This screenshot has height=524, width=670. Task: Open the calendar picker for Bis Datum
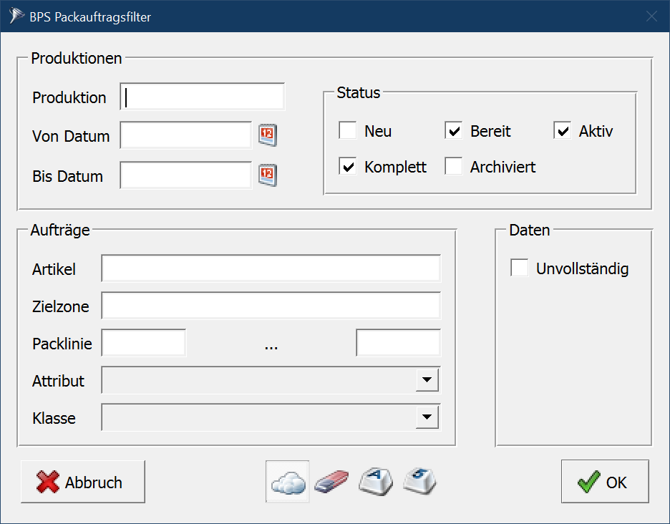pyautogui.click(x=267, y=175)
